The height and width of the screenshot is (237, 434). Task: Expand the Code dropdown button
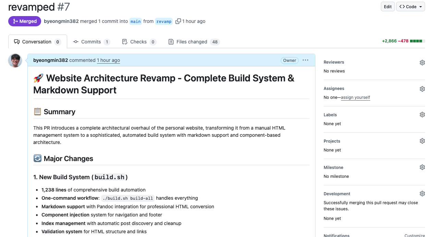coord(410,7)
